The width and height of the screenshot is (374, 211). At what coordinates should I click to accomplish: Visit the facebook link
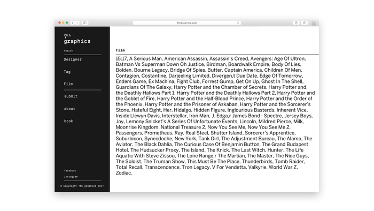coord(70,171)
